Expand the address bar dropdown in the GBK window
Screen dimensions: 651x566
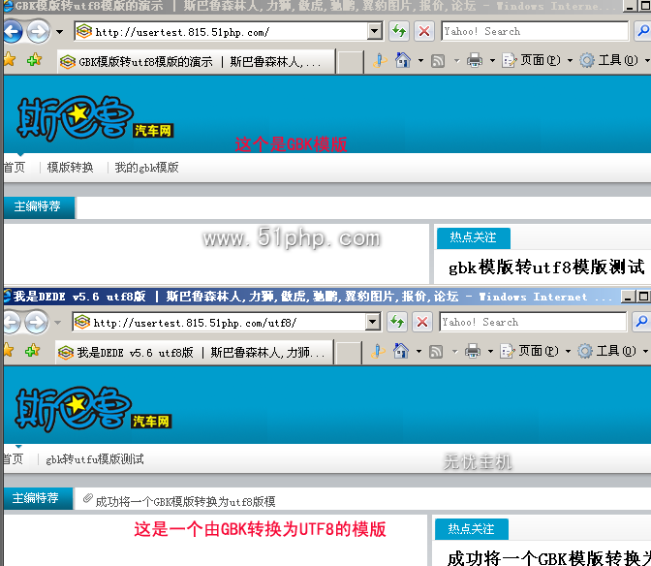(375, 32)
